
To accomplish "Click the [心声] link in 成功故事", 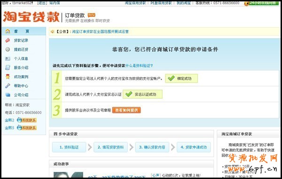I will 156,175.
